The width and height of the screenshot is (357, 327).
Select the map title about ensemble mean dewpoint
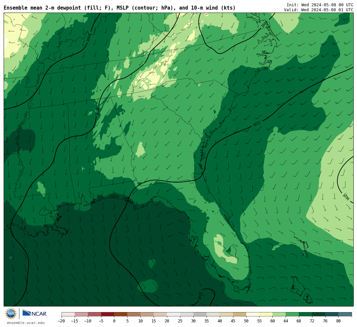pos(120,8)
